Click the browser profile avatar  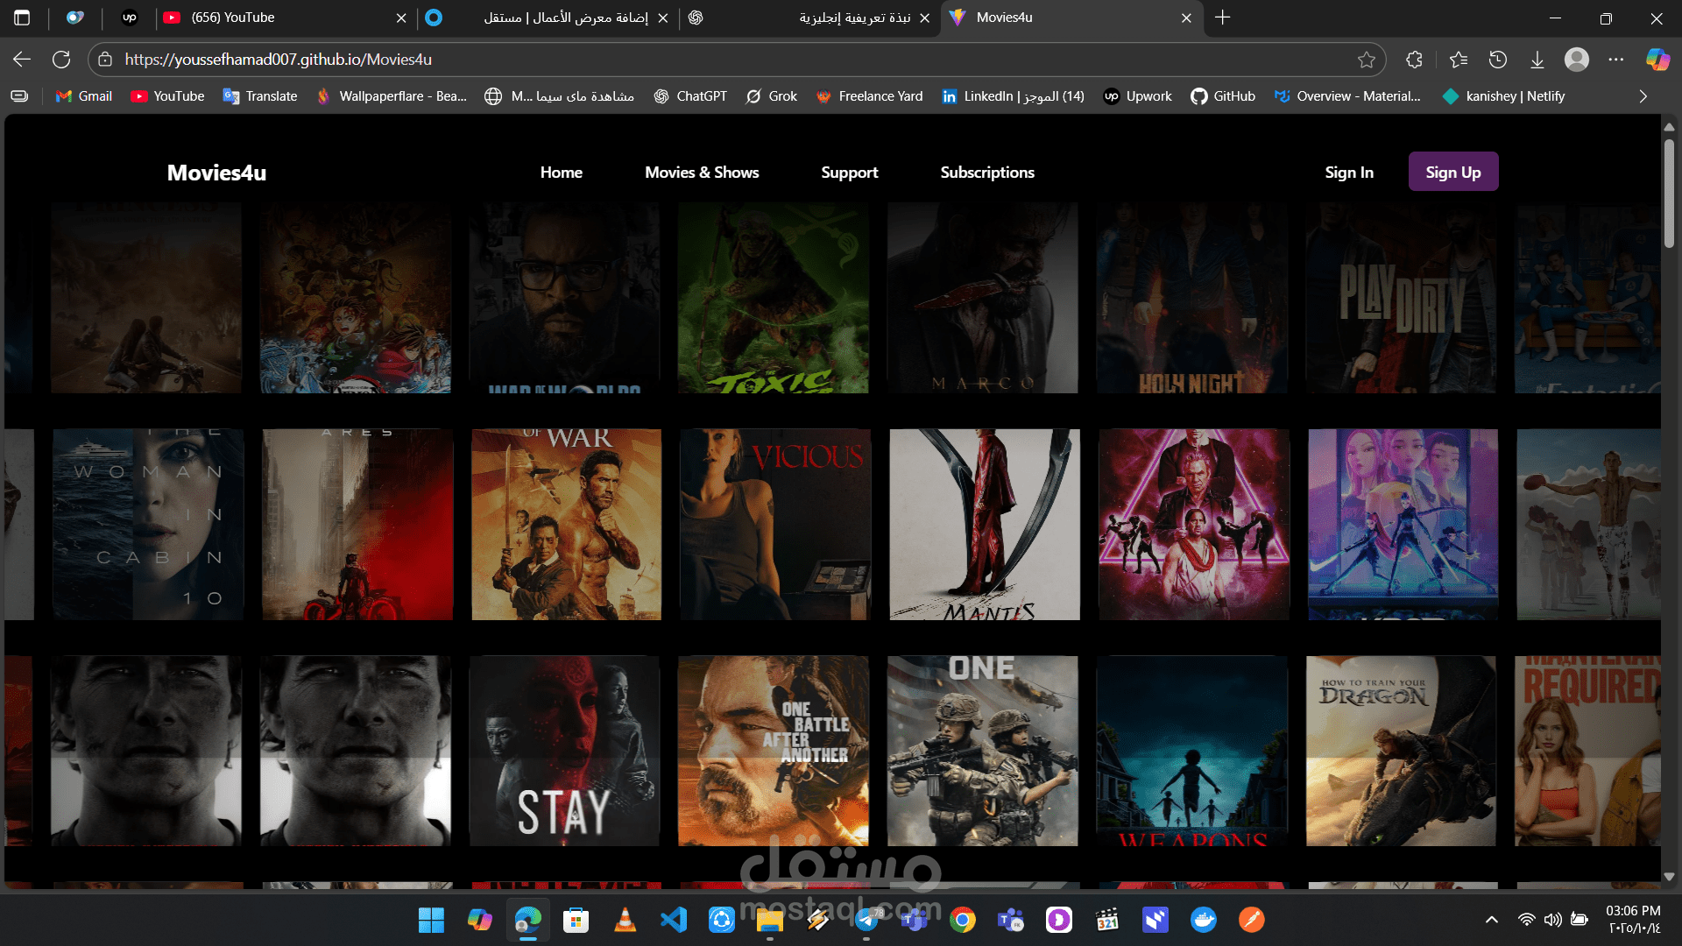[1576, 60]
